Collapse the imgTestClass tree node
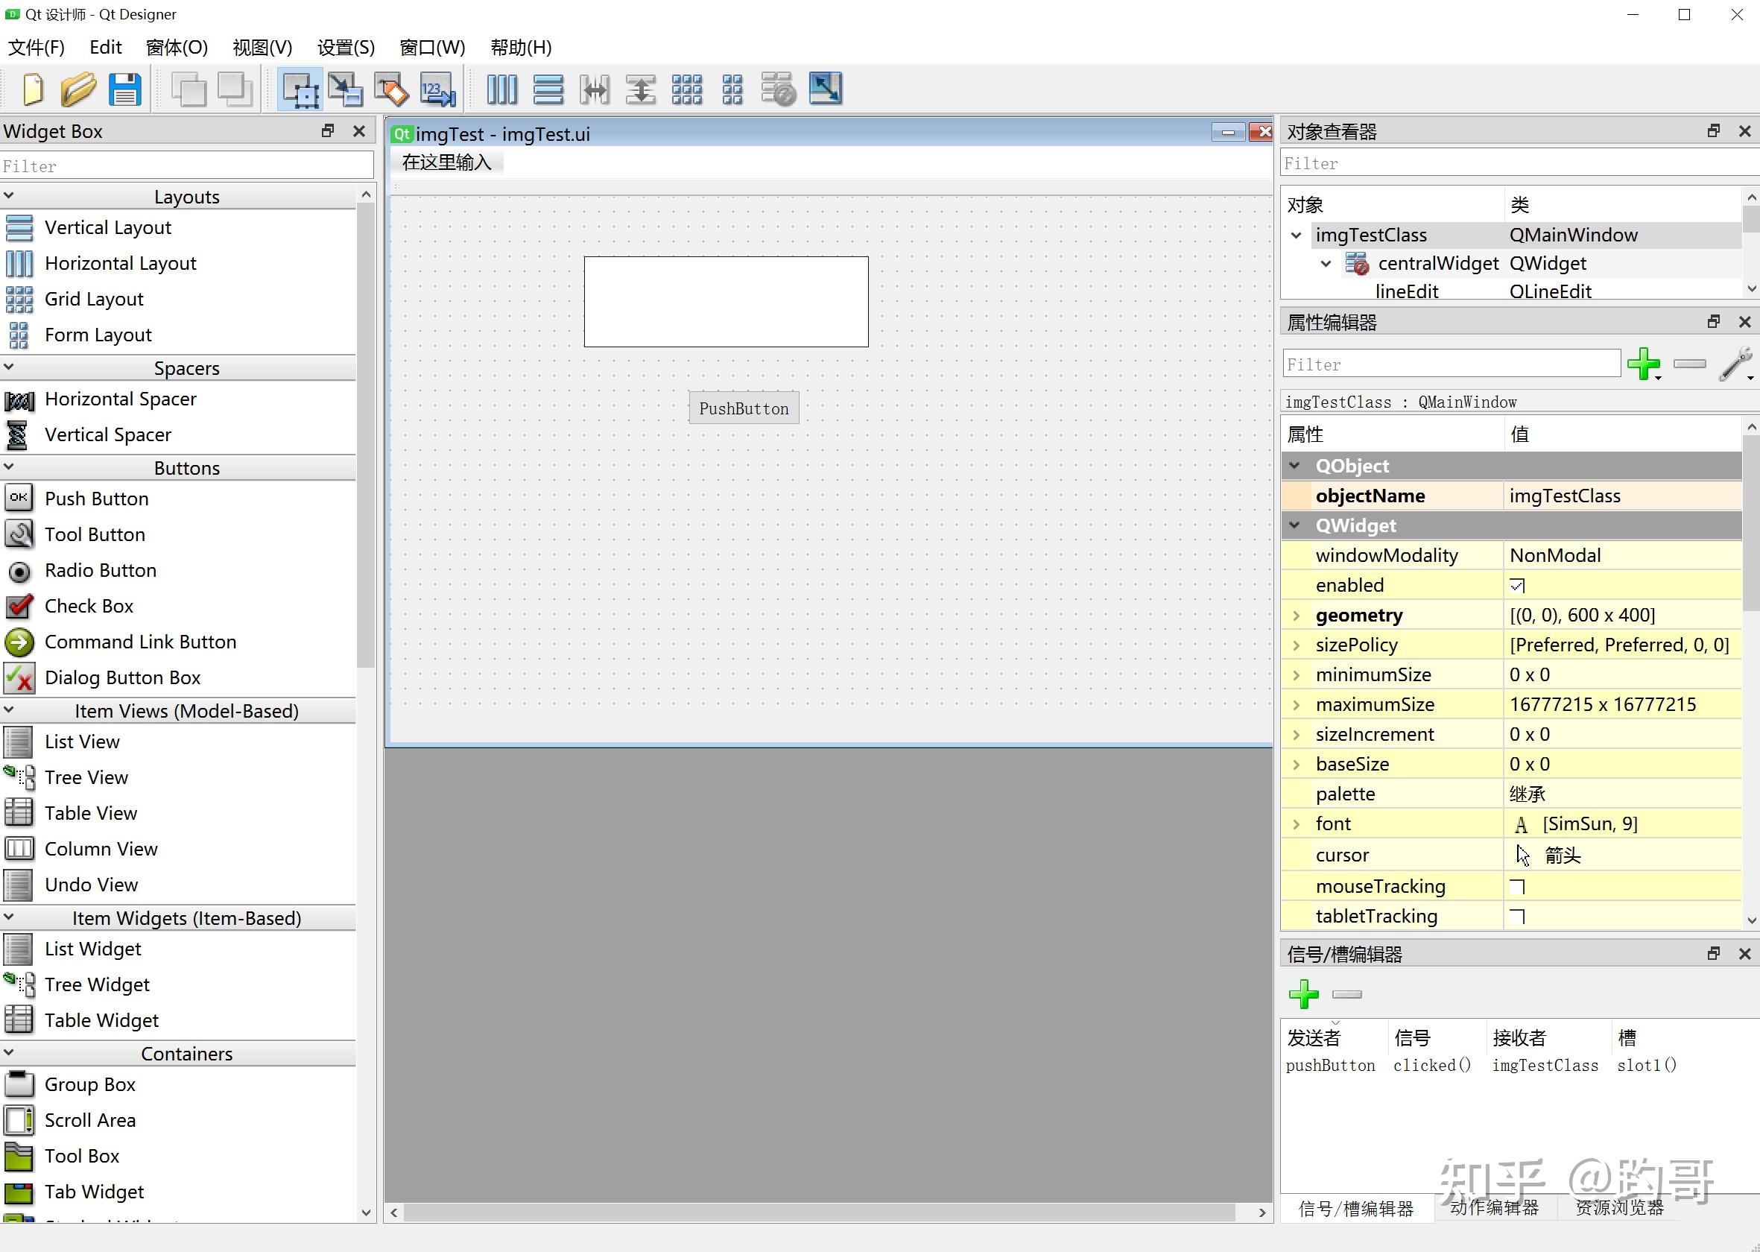The height and width of the screenshot is (1252, 1760). [x=1296, y=235]
